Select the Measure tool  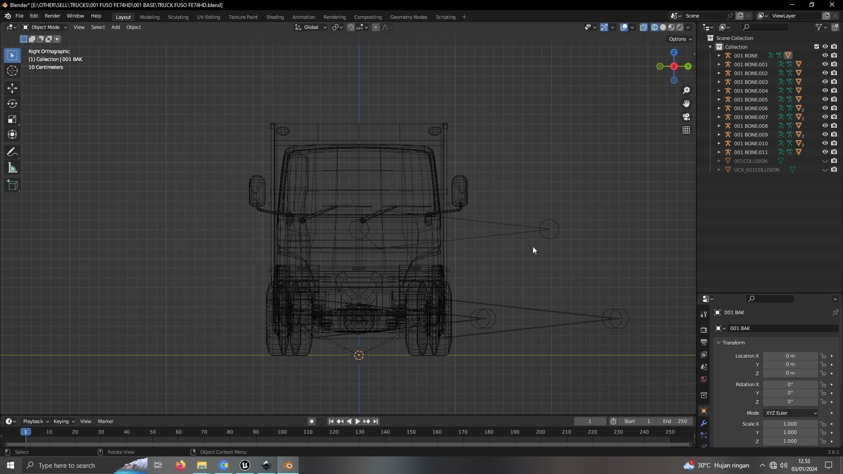pyautogui.click(x=12, y=168)
